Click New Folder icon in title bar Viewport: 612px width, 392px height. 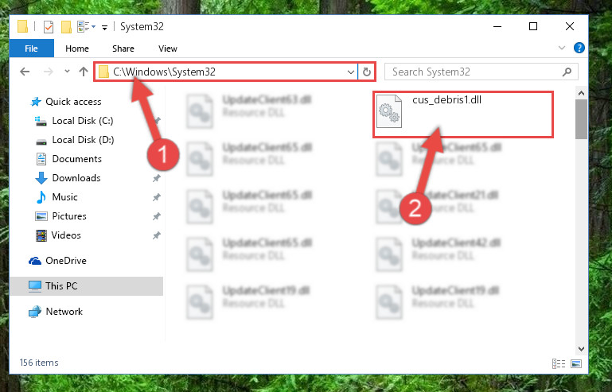coord(66,27)
